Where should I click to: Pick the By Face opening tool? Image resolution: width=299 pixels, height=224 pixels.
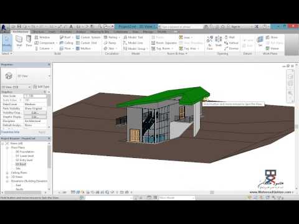click(x=209, y=42)
